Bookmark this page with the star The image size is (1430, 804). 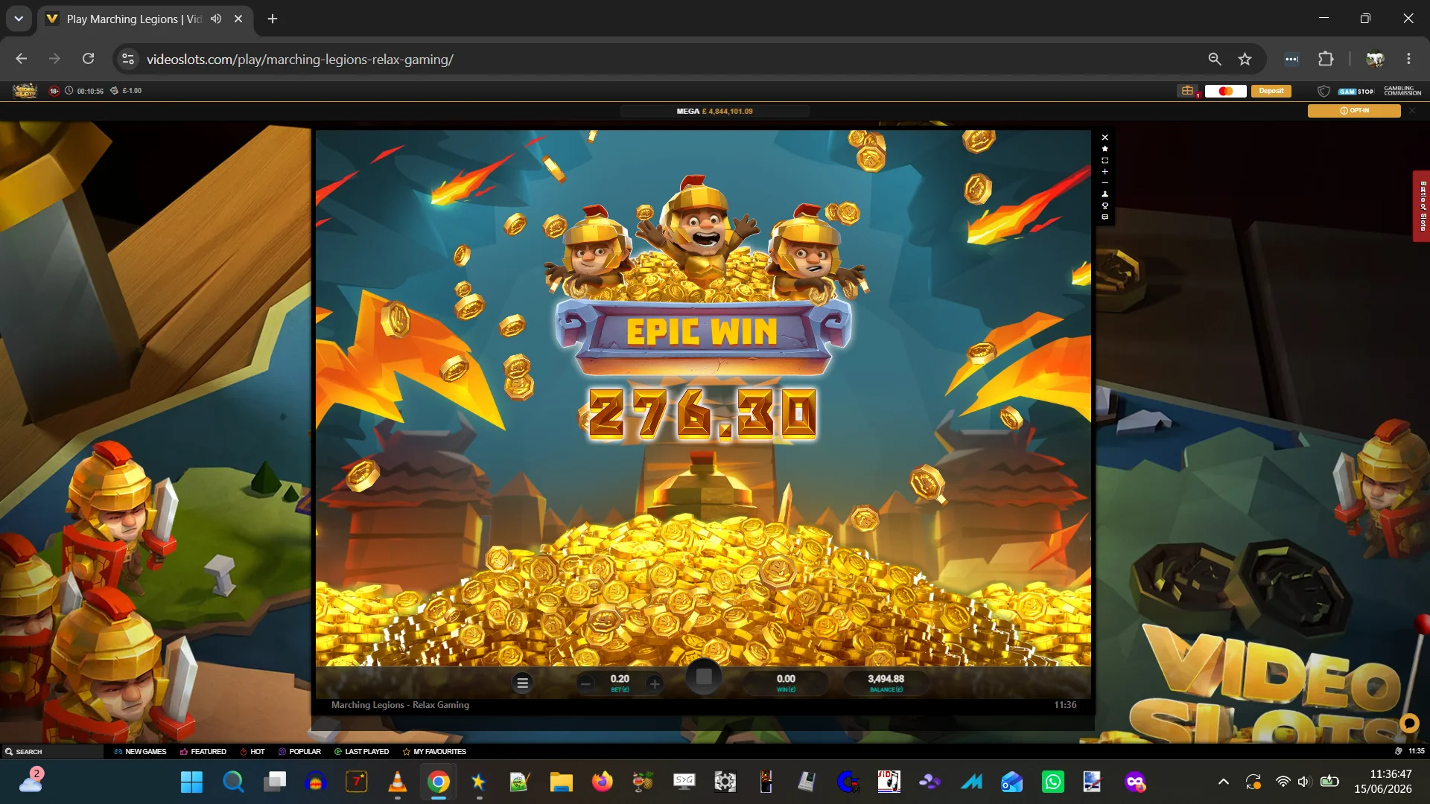pyautogui.click(x=1245, y=59)
